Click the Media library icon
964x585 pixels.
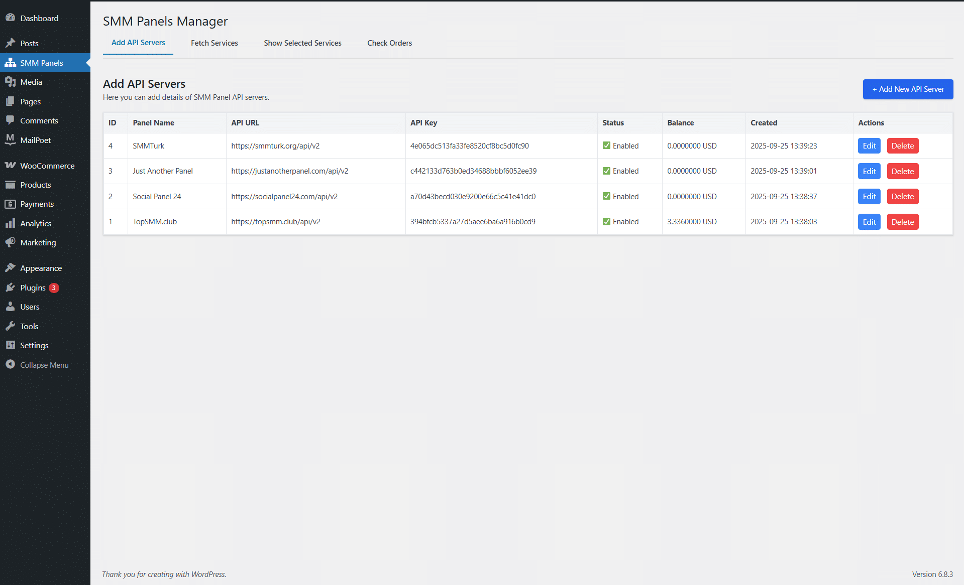click(x=10, y=82)
